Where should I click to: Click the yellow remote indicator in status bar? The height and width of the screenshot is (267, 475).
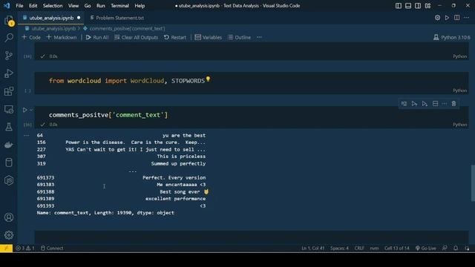coord(6,248)
